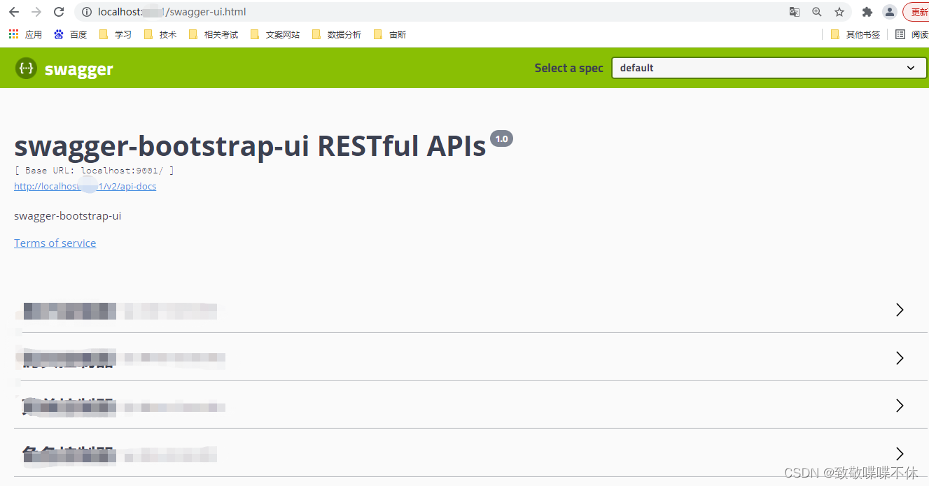
Task: Click the 1.0 version badge
Action: pos(501,138)
